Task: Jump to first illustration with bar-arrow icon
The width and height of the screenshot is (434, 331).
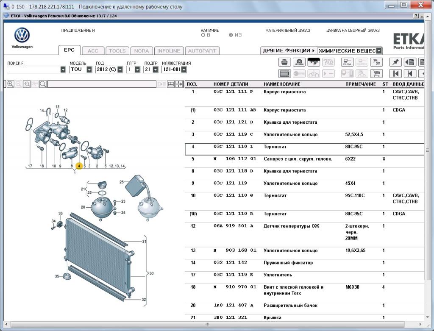Action: pos(395,74)
